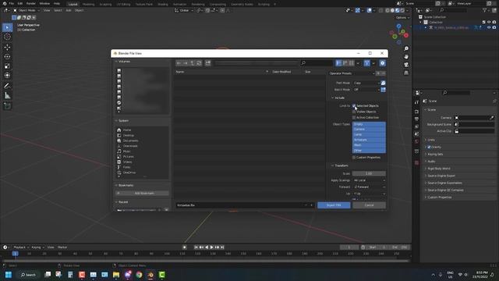499x281 pixels.
Task: Toggle Mesh object type
Action: tap(369, 145)
